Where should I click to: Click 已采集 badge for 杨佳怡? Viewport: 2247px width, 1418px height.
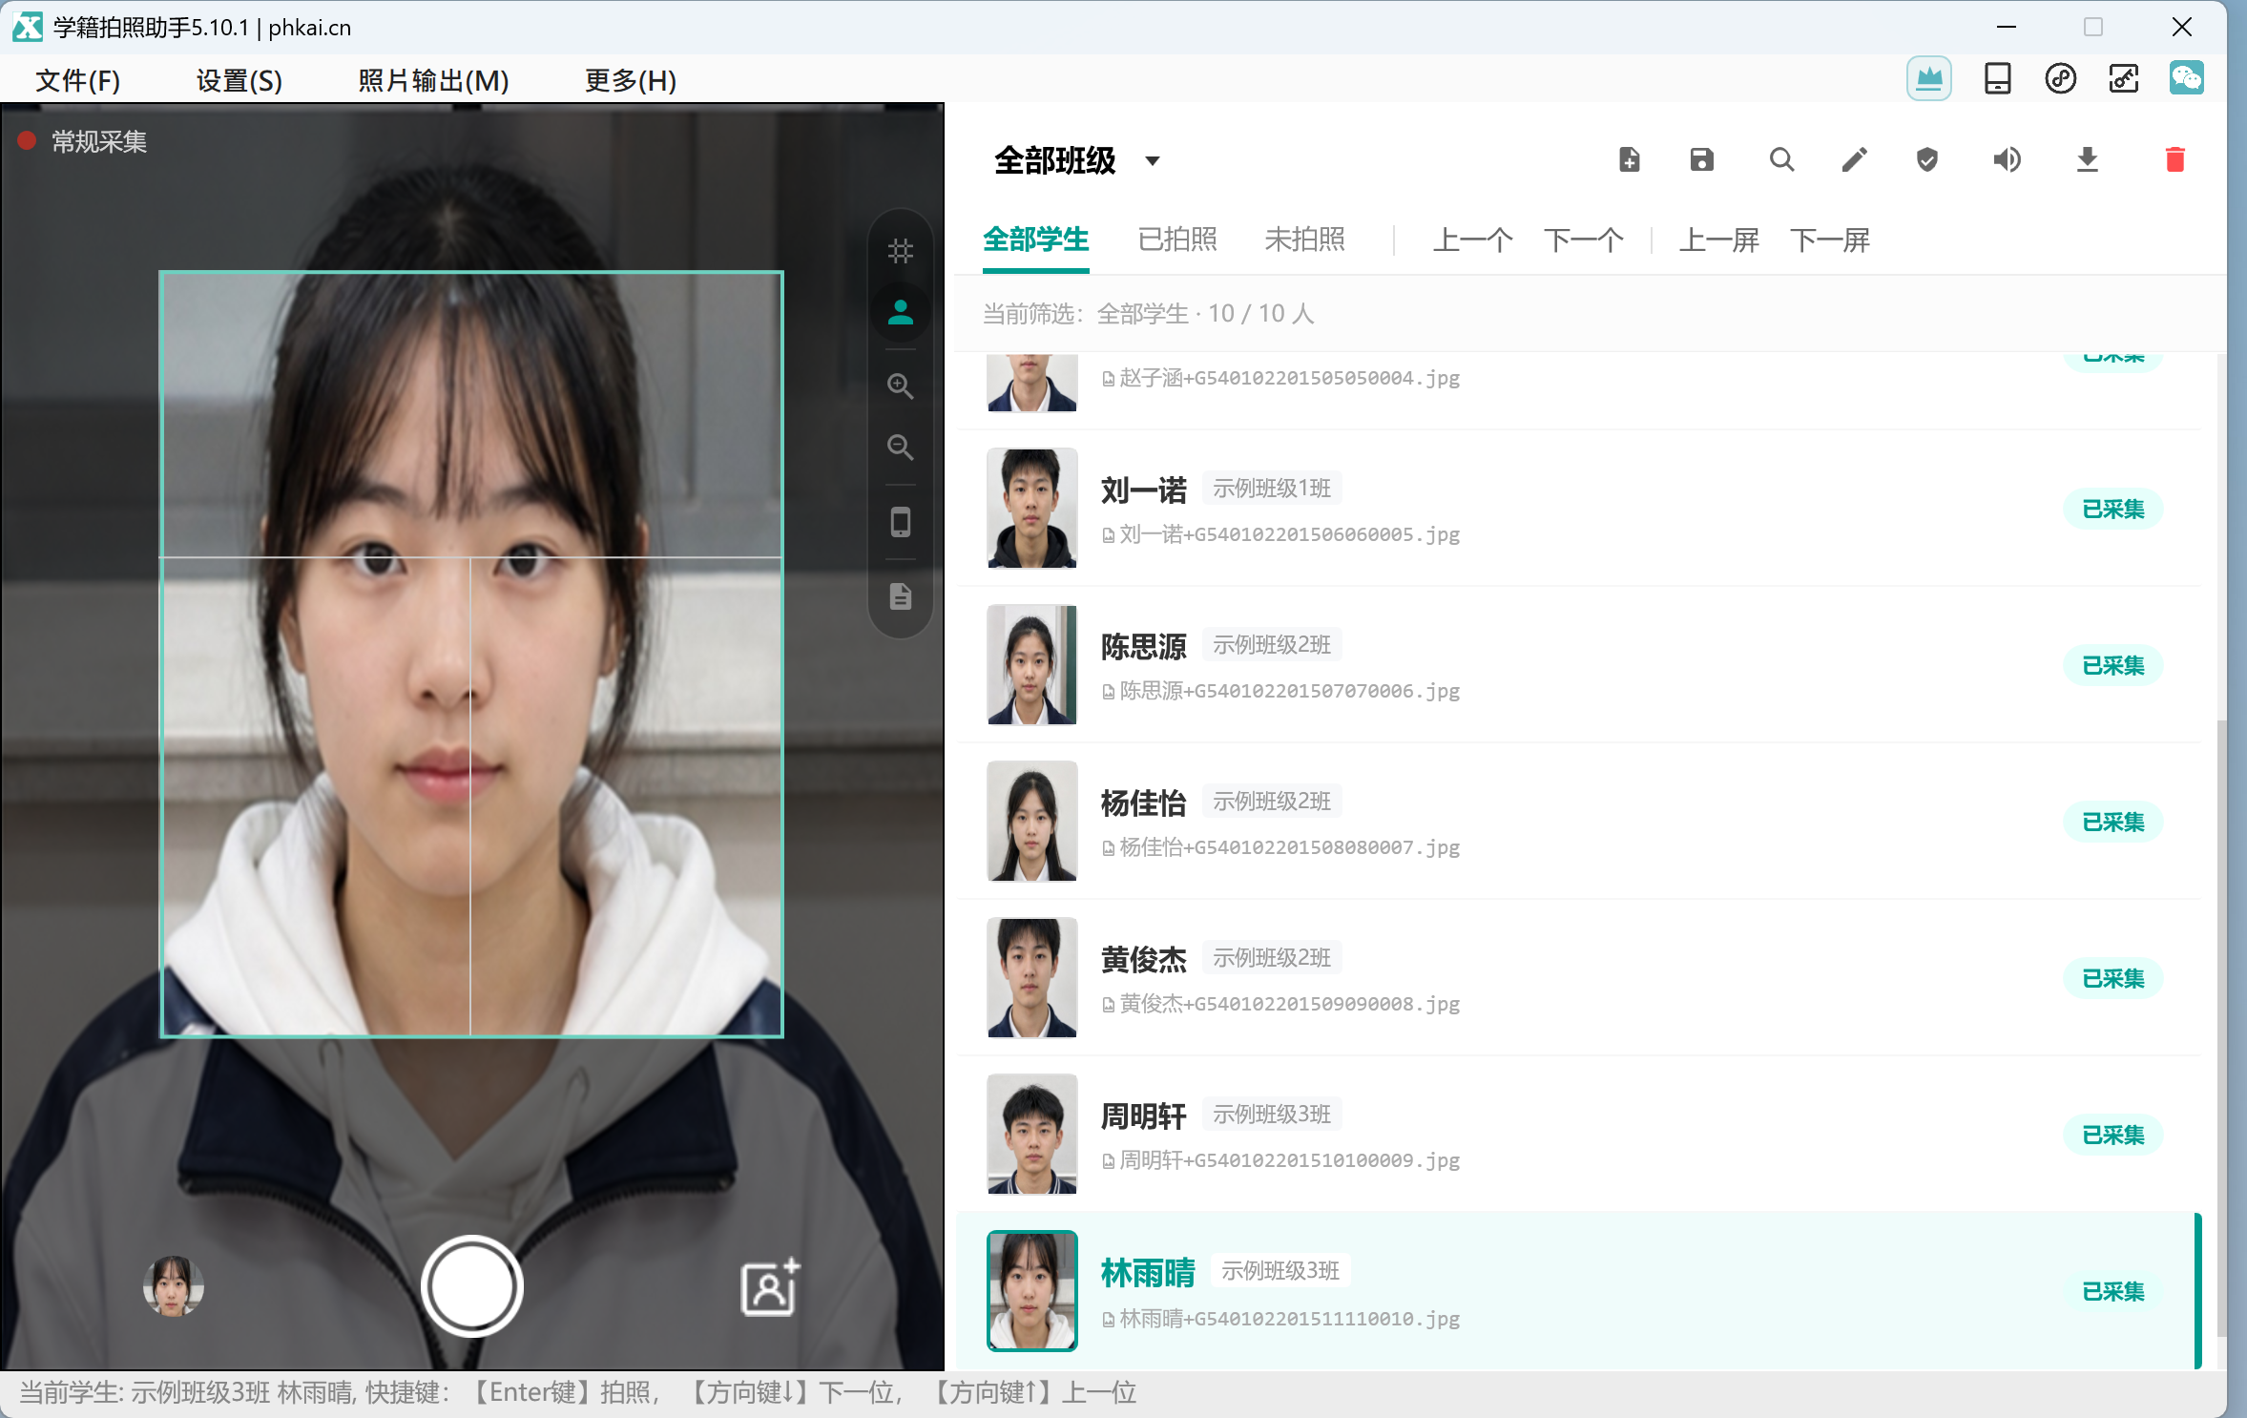point(2112,822)
